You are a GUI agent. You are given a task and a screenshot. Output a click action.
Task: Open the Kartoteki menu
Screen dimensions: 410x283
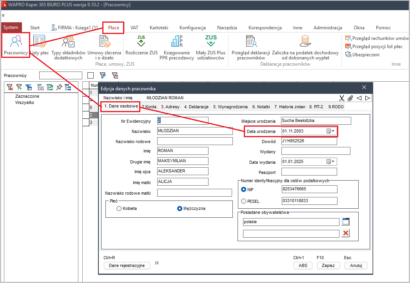pos(159,28)
